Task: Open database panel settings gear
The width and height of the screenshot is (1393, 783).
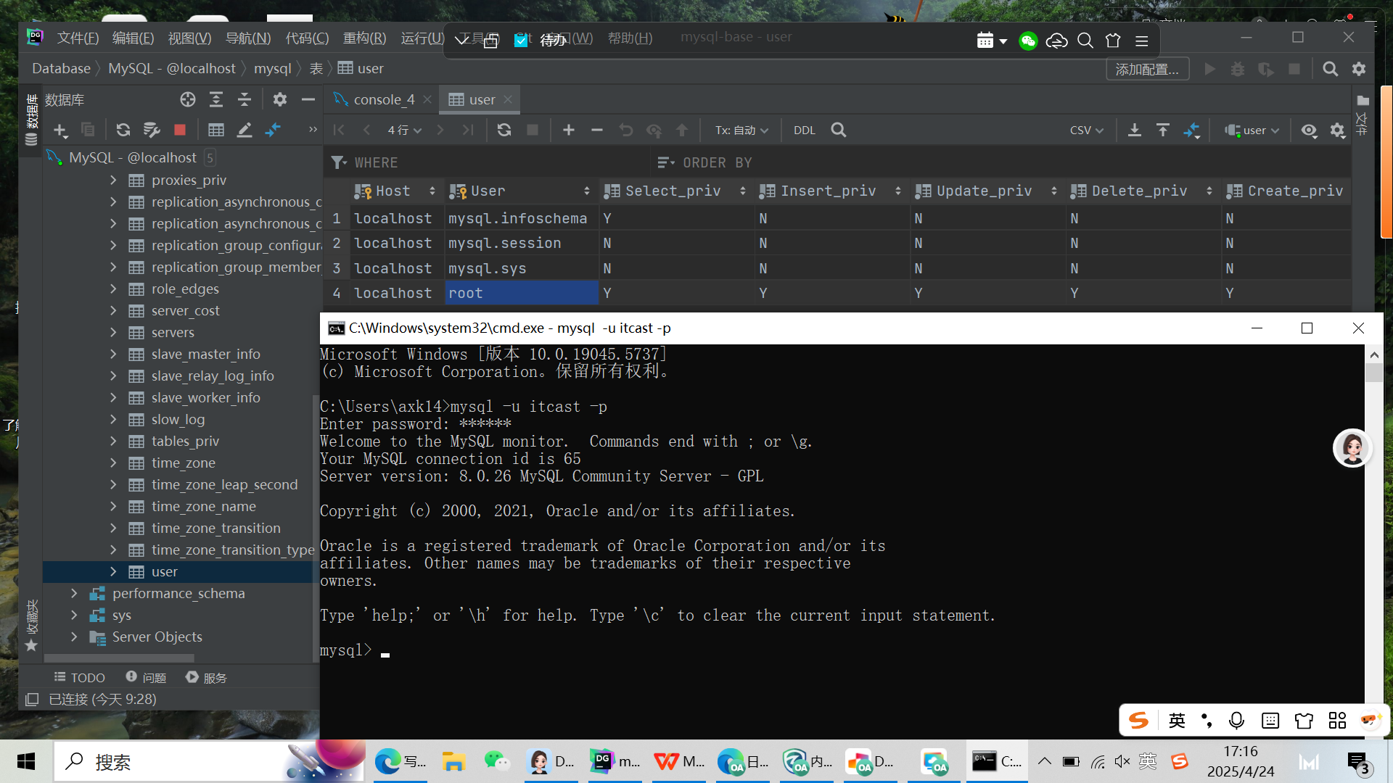Action: 280,99
